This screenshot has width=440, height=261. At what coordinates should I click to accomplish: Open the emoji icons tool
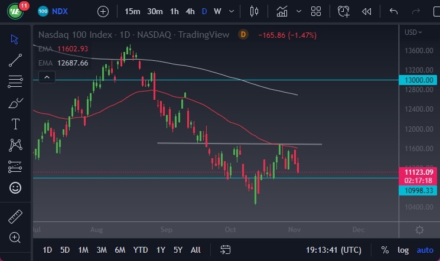[15, 187]
